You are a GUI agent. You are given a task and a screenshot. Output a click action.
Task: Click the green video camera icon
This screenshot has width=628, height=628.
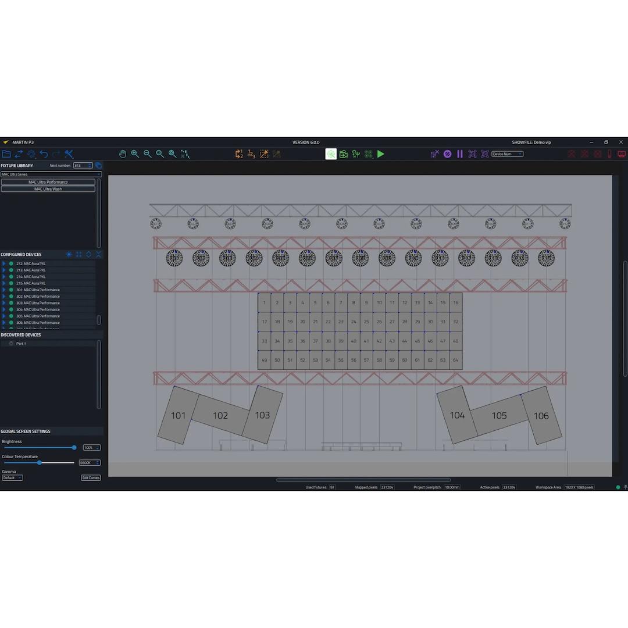click(344, 154)
